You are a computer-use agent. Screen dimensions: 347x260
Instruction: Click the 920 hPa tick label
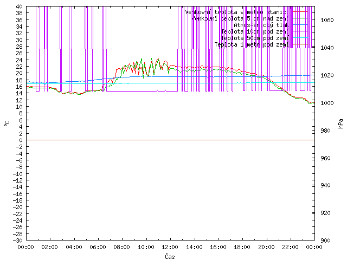pyautogui.click(x=325, y=213)
